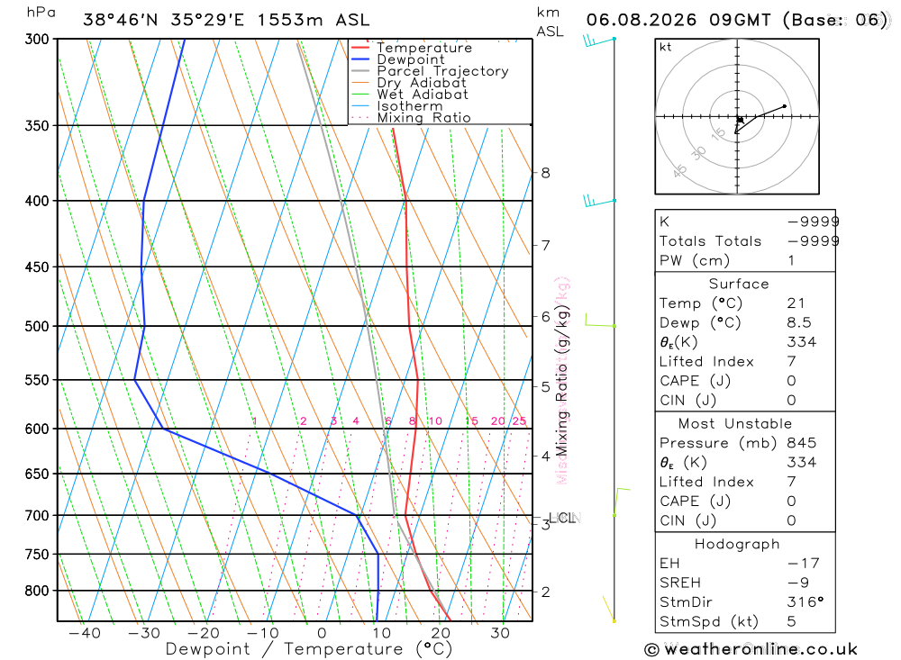Click the yellow surface wind barb
The image size is (901, 660).
click(608, 609)
